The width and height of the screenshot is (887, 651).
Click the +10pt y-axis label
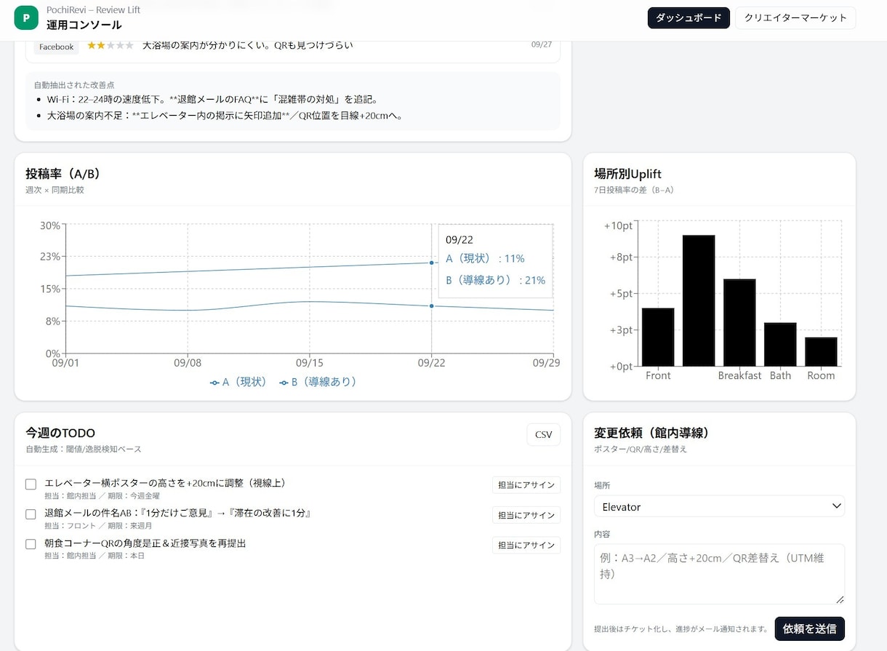(618, 226)
